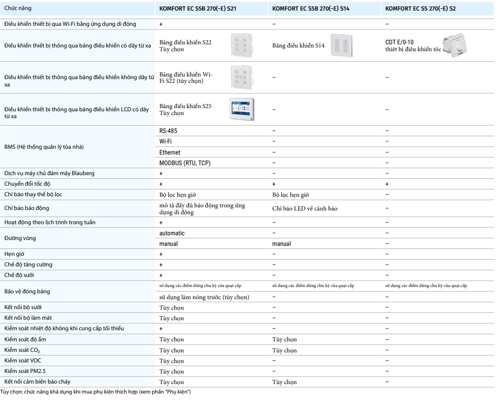The image size is (497, 402).
Task: Click the Wi-Fi S22 wireless panel image
Action: pyautogui.click(x=242, y=78)
